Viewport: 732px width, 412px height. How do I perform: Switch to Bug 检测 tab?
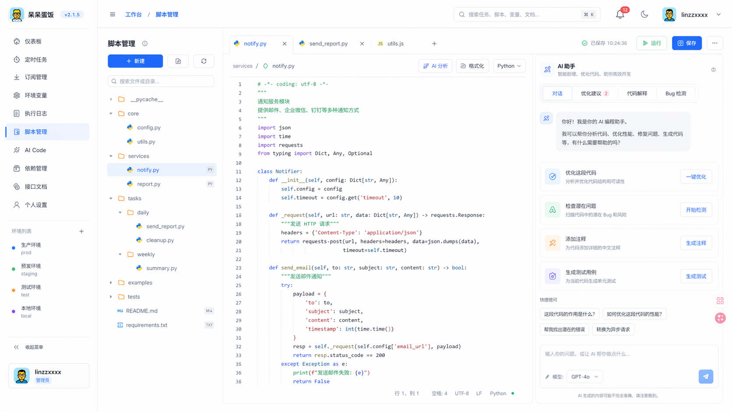676,93
